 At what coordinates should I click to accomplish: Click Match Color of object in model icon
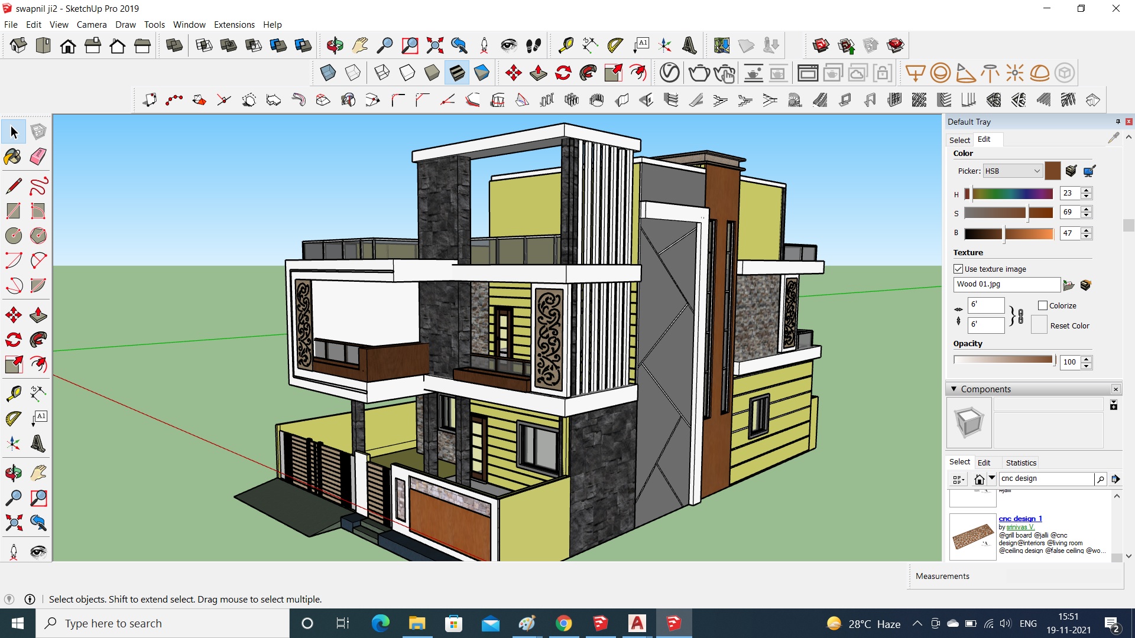(1071, 171)
